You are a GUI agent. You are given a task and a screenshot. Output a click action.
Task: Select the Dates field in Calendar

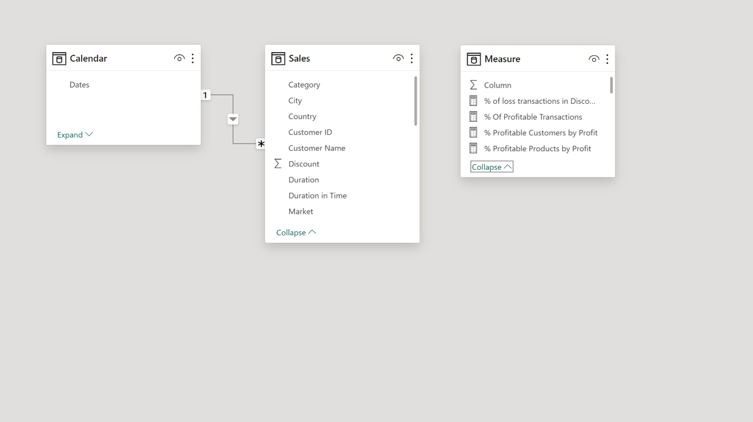pos(80,85)
